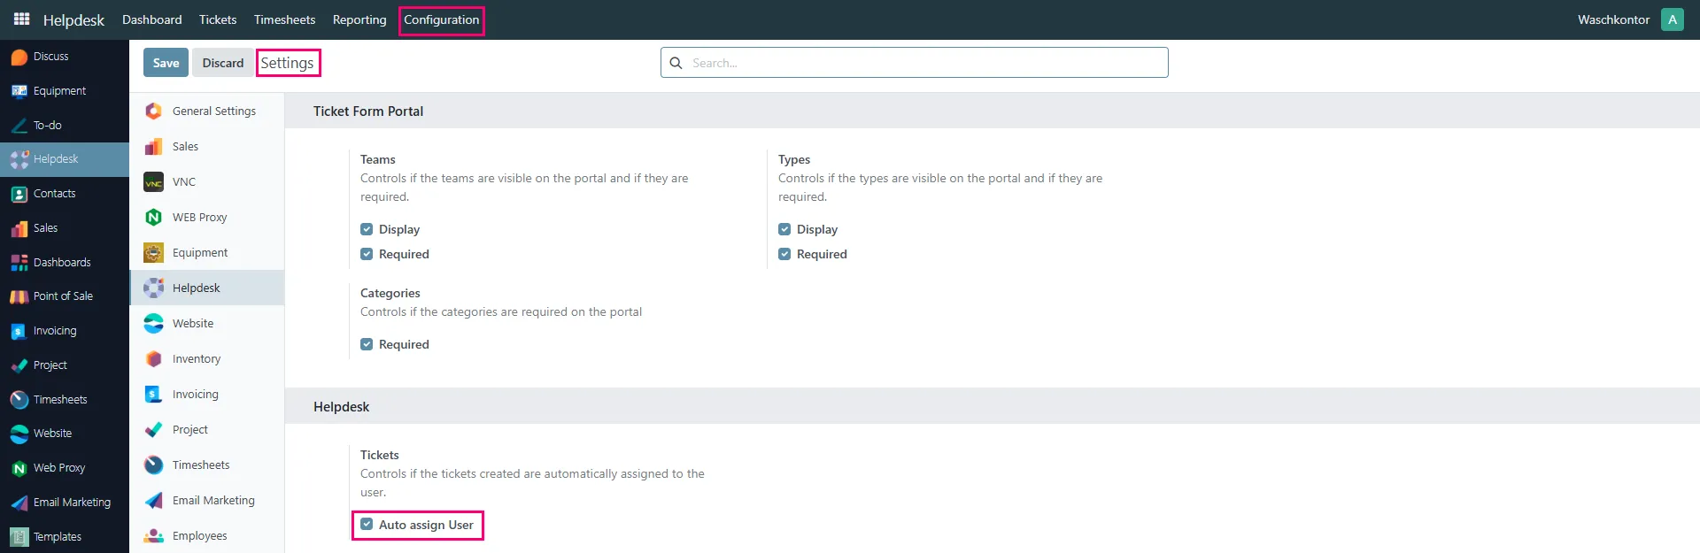Select VNC settings icon
The image size is (1700, 553).
[154, 182]
